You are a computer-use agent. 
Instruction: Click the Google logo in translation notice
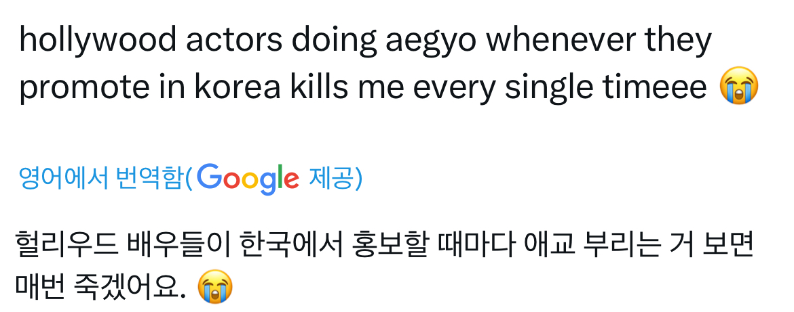248,179
